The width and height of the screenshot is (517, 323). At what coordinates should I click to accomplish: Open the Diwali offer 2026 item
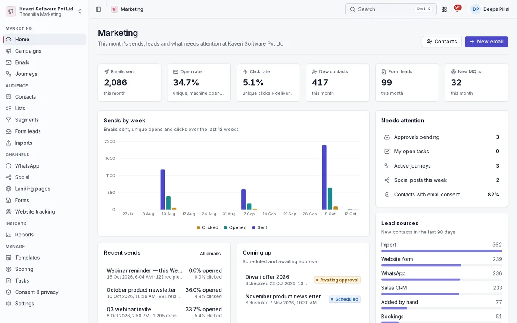coord(303,280)
